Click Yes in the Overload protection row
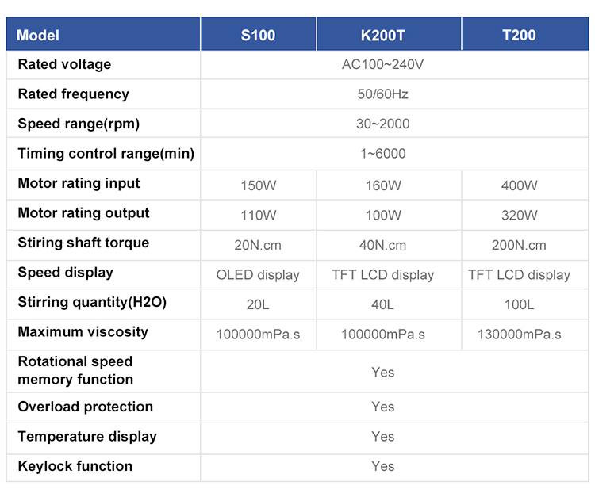 (382, 407)
